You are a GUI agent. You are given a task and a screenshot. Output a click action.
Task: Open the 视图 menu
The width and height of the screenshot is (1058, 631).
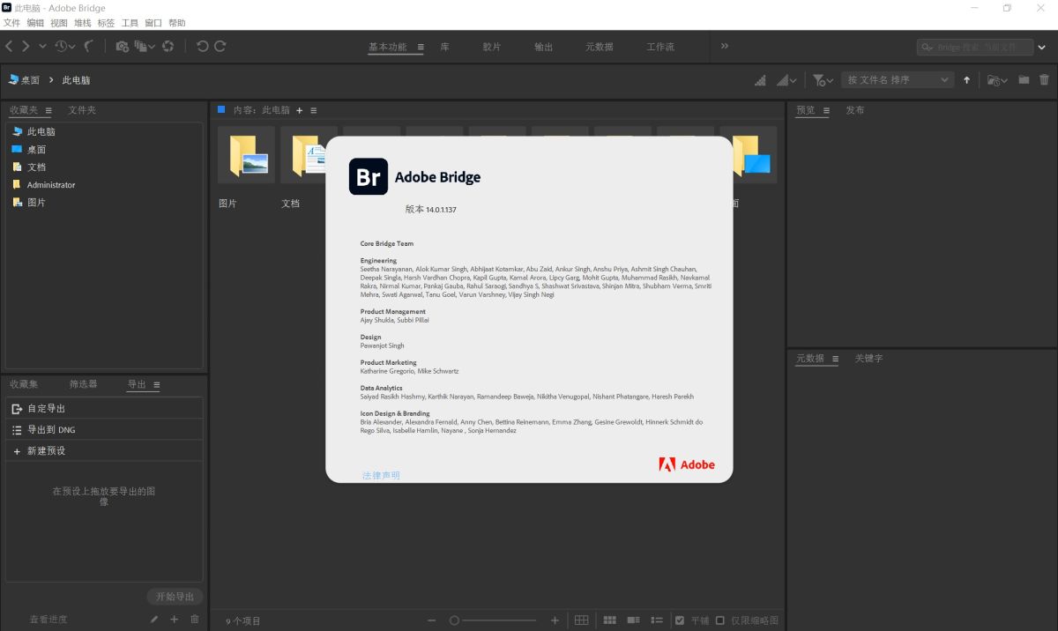tap(59, 23)
